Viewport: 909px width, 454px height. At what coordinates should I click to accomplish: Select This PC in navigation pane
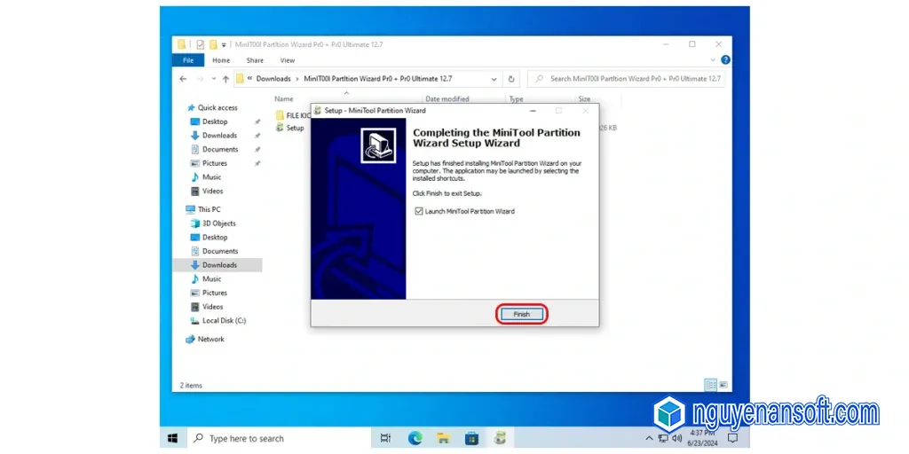click(203, 209)
